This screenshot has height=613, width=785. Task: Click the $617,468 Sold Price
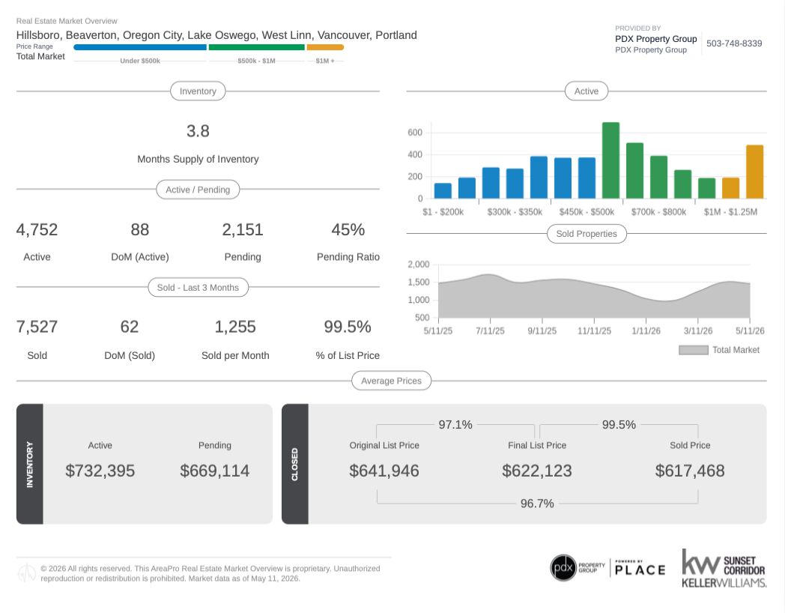click(690, 471)
